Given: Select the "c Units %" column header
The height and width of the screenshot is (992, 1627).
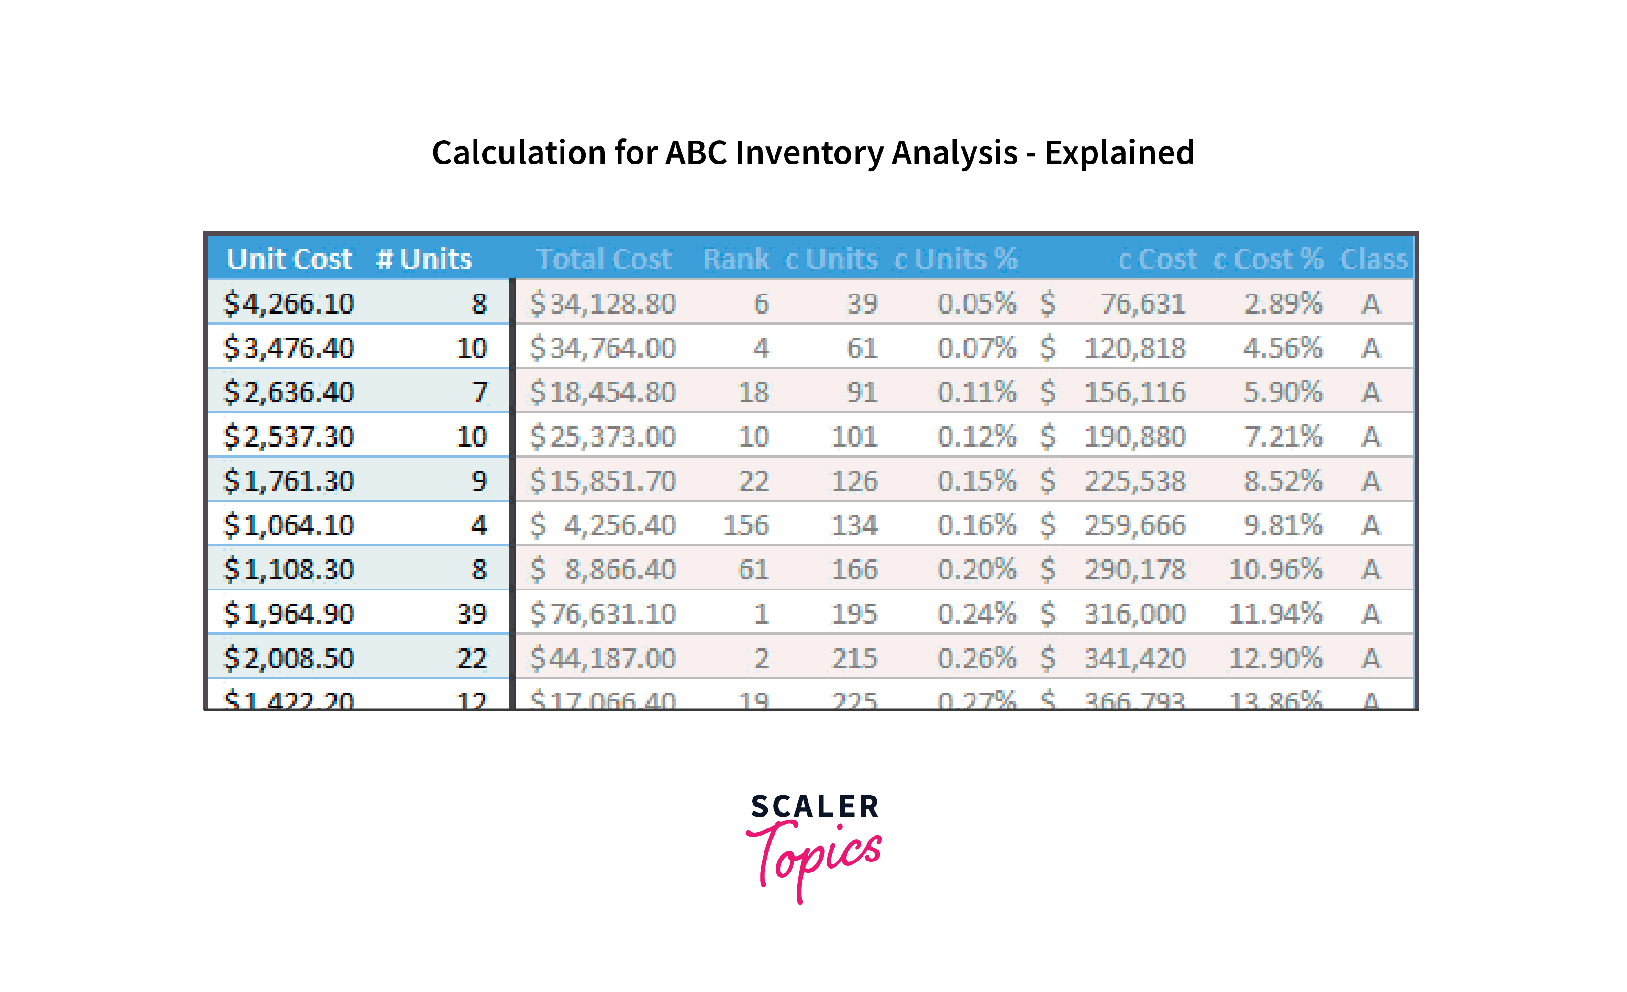Looking at the screenshot, I should [955, 259].
